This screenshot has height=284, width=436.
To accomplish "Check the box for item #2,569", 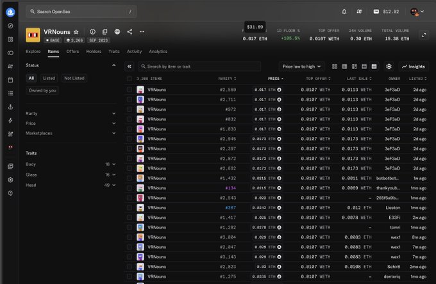I will coord(130,90).
